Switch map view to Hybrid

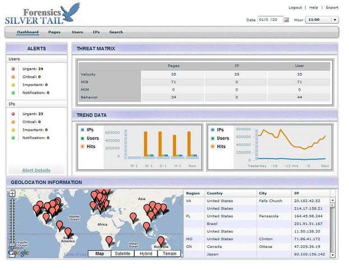click(146, 253)
